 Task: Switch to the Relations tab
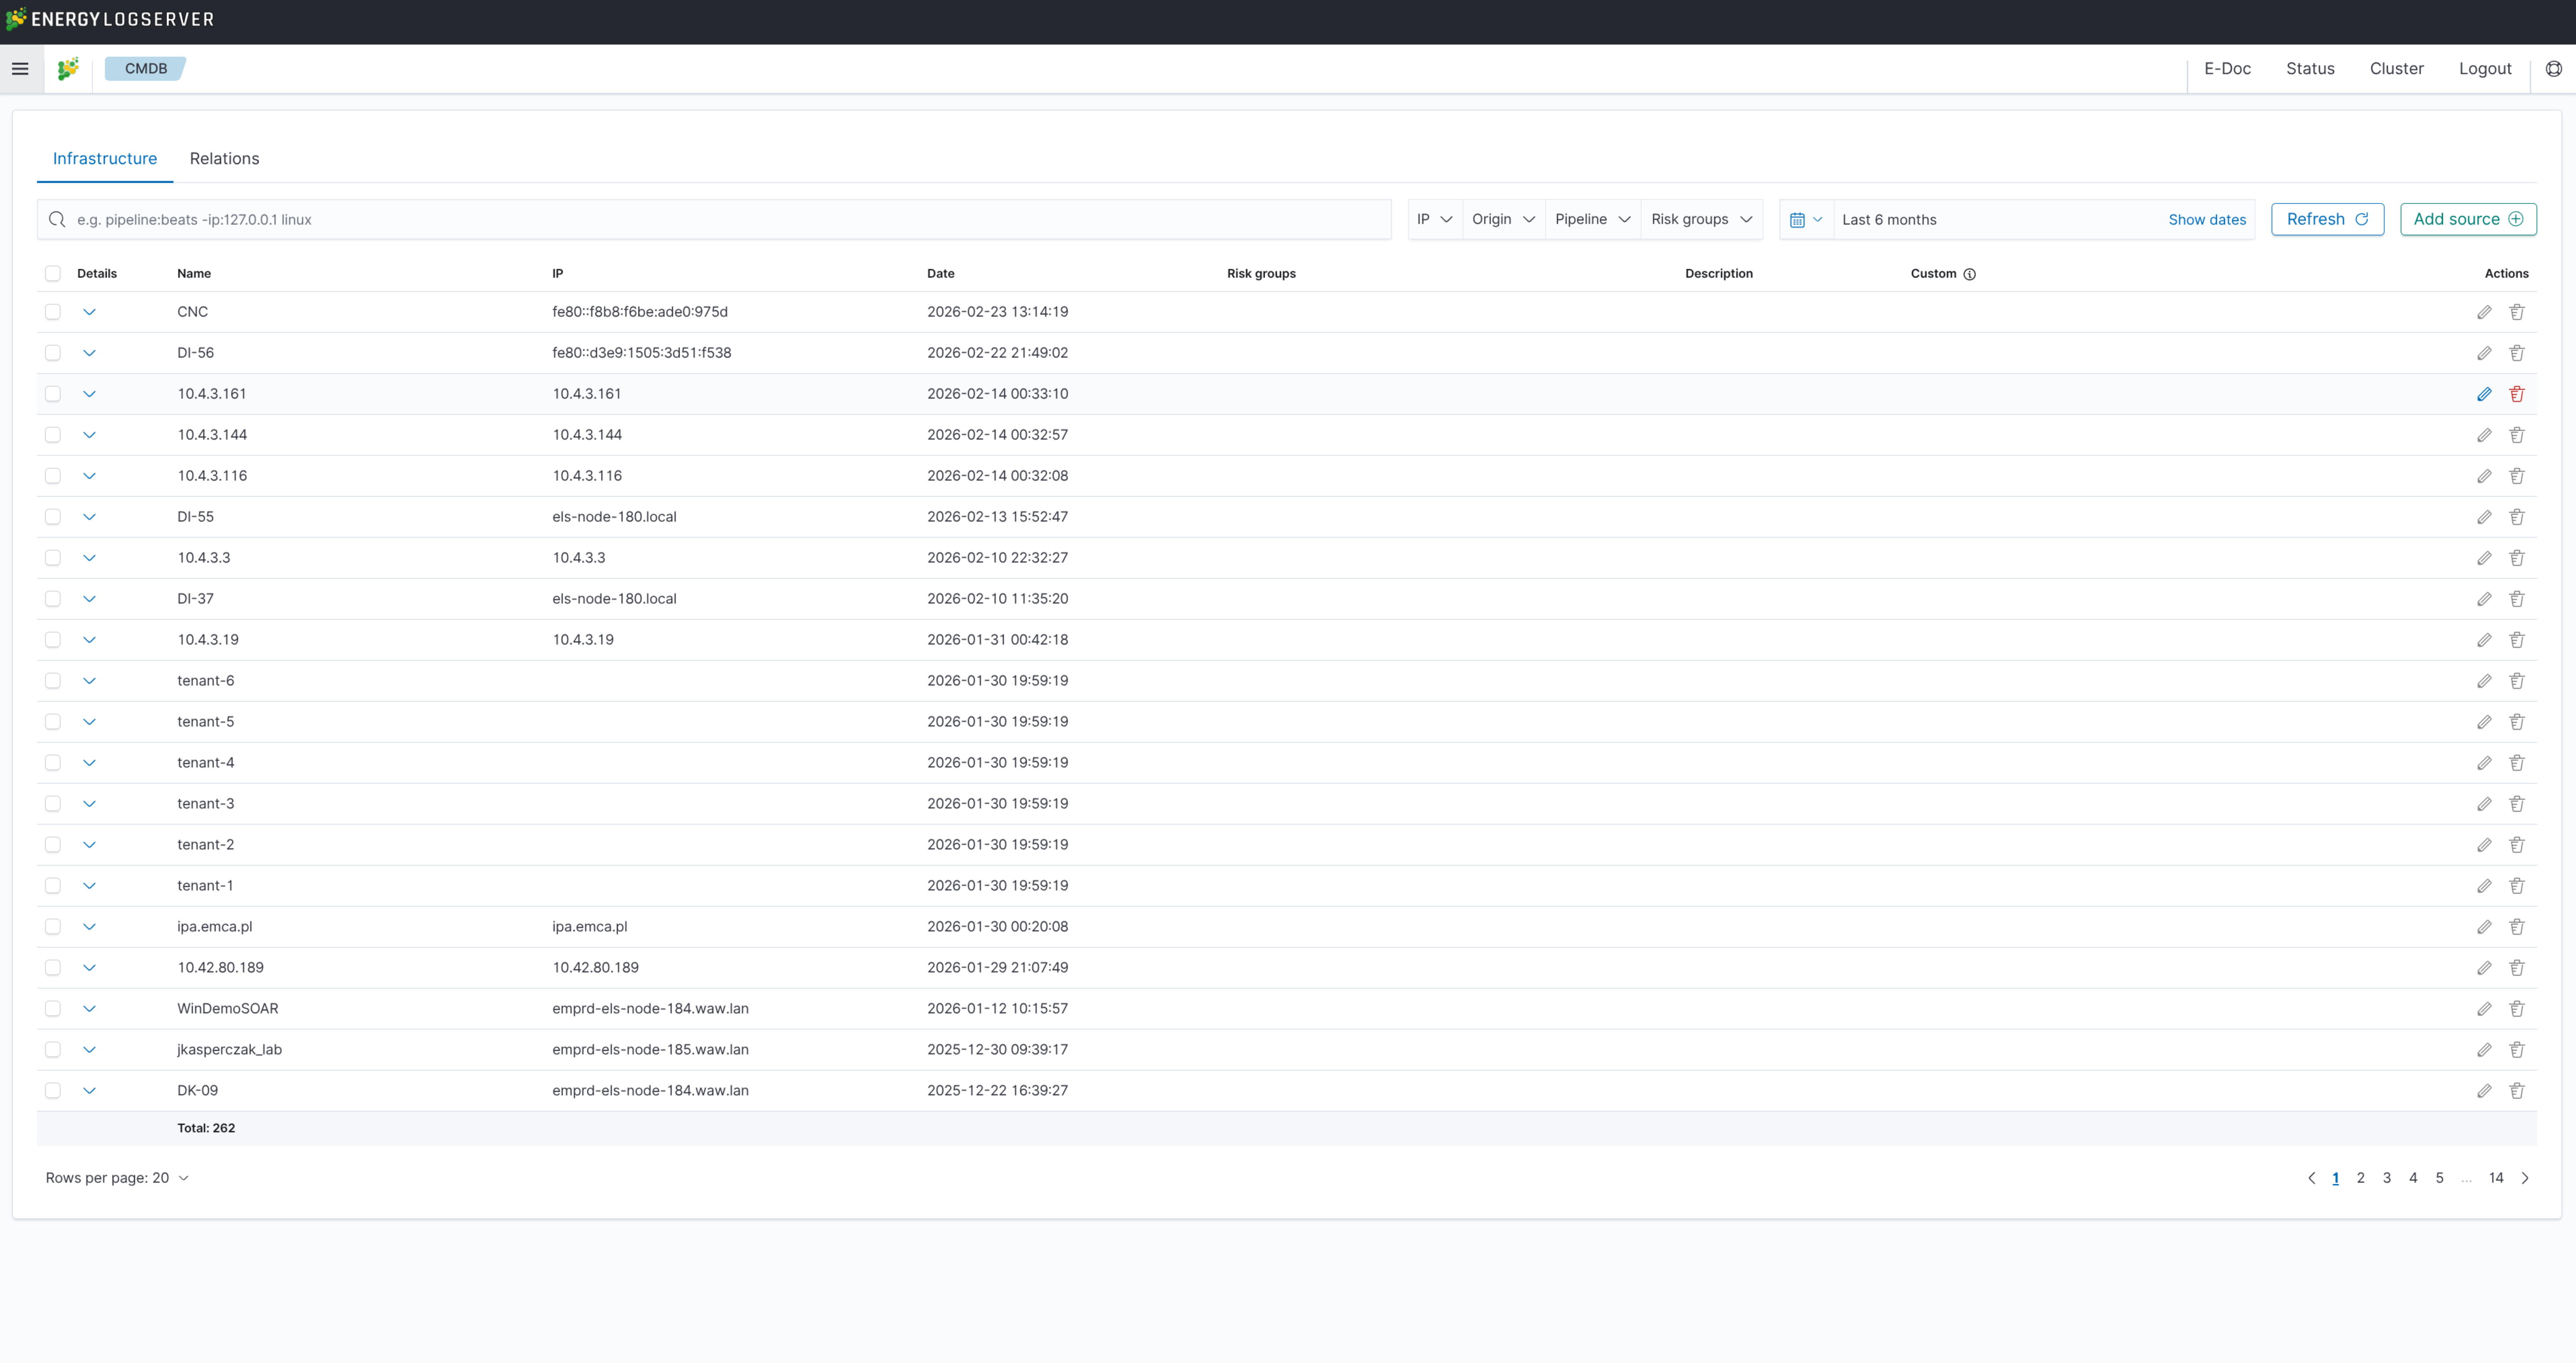224,158
